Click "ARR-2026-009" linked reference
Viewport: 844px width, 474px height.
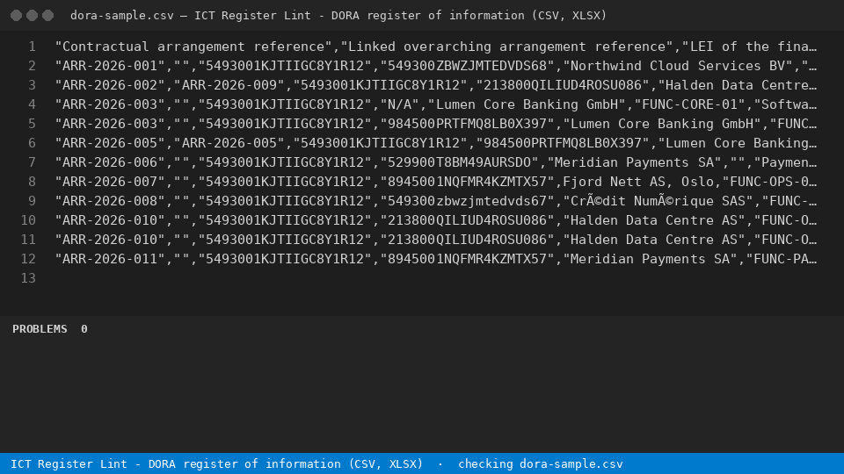pyautogui.click(x=229, y=85)
